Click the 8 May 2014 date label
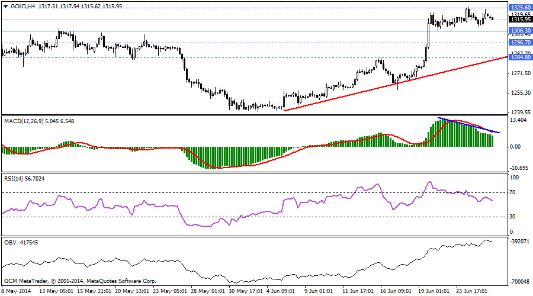The width and height of the screenshot is (533, 296). click(16, 291)
